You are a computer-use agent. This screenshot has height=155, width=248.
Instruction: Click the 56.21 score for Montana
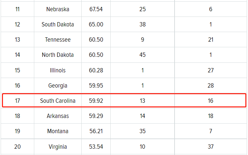(x=96, y=131)
